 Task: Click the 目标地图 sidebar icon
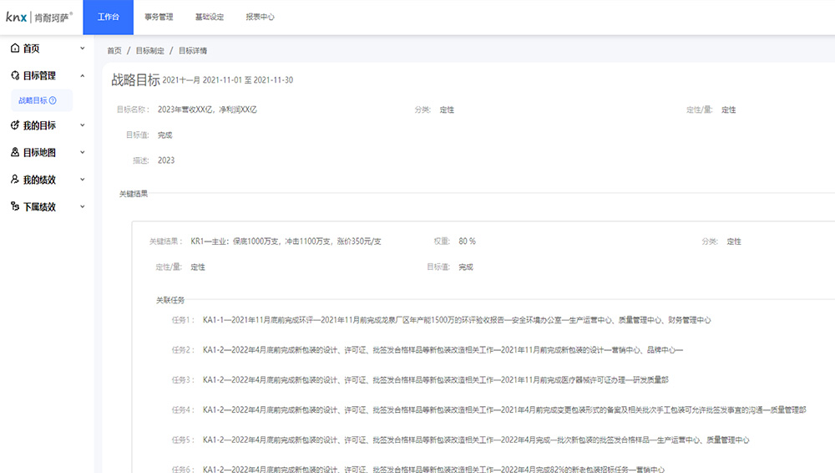(x=15, y=152)
